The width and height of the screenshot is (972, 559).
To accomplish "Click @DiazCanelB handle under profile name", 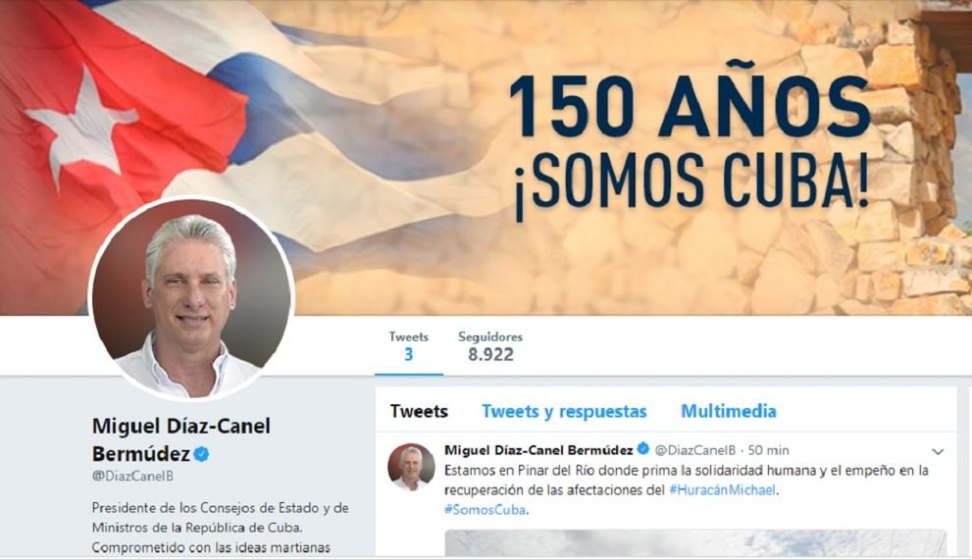I will point(133,475).
